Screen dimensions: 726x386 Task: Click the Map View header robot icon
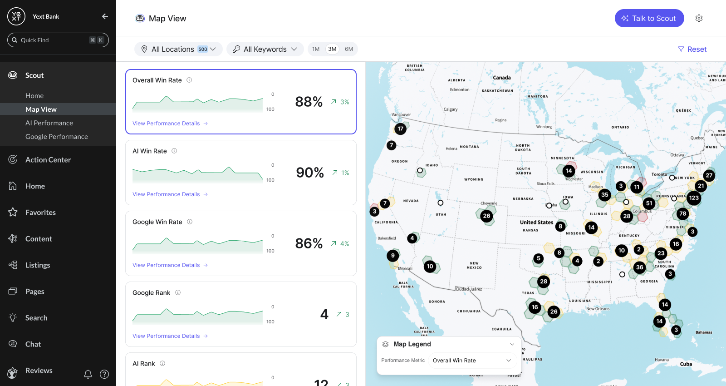point(140,18)
